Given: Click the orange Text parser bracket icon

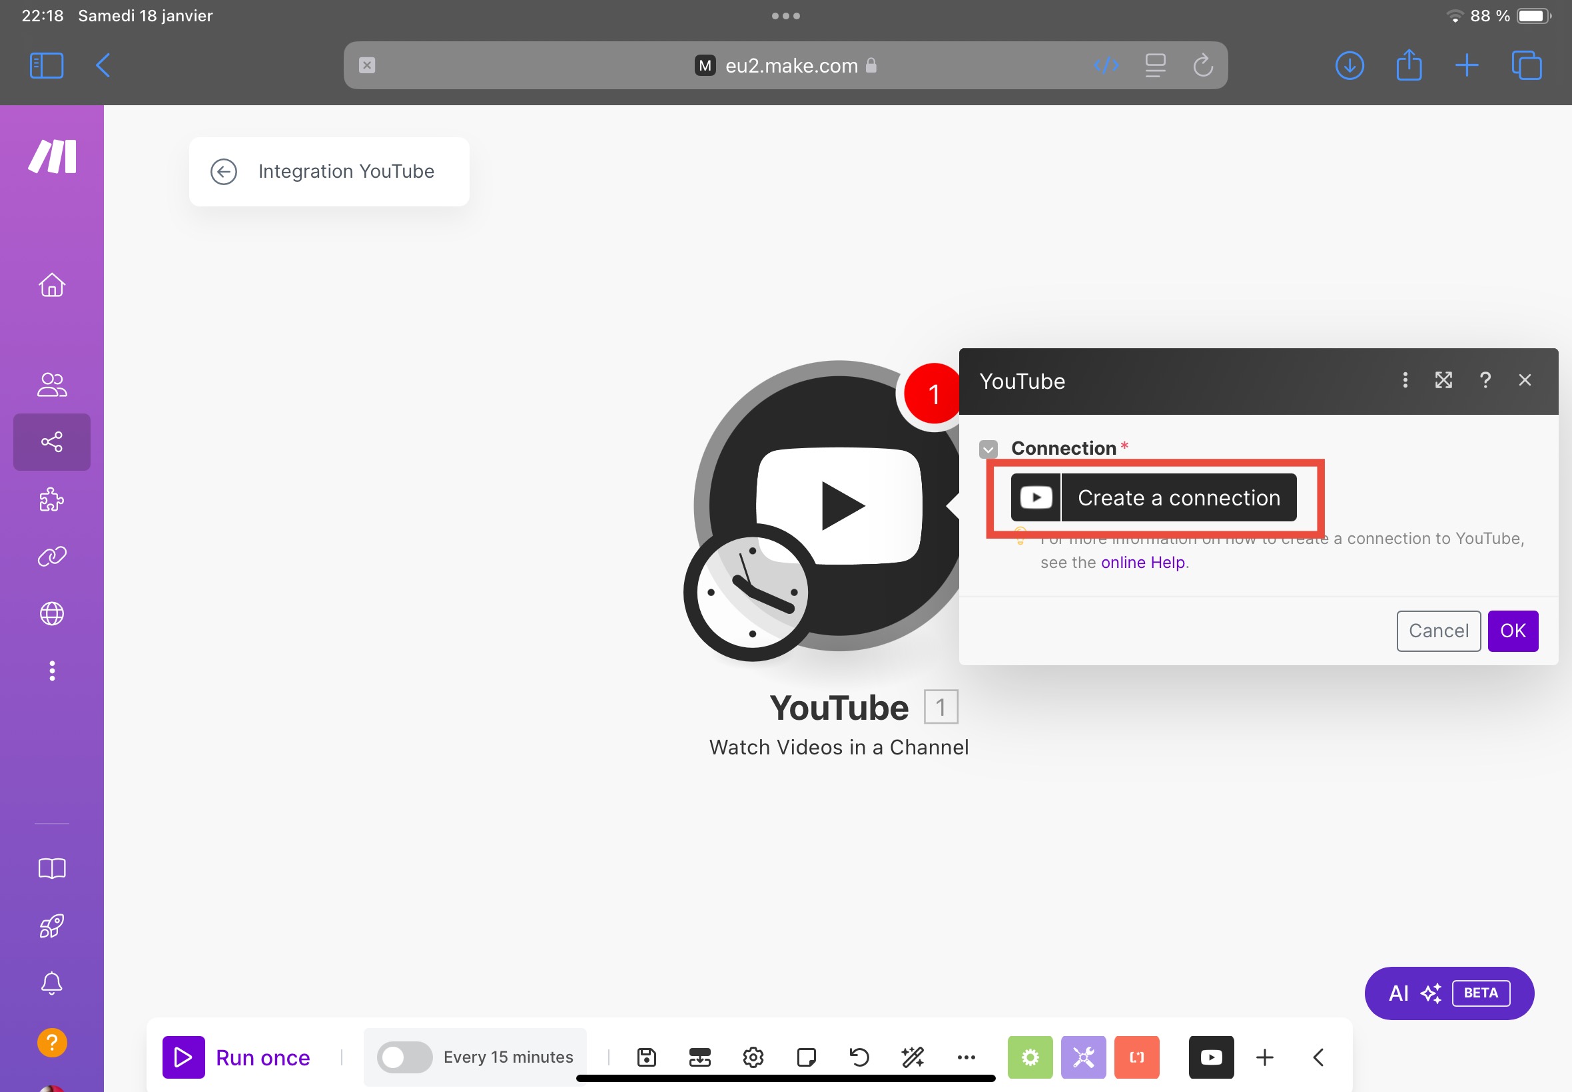Looking at the screenshot, I should click(1137, 1057).
